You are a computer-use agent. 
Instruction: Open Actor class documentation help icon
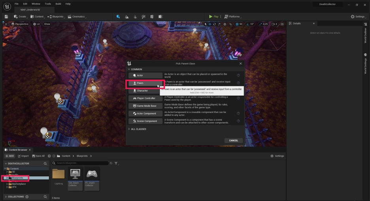click(x=238, y=75)
